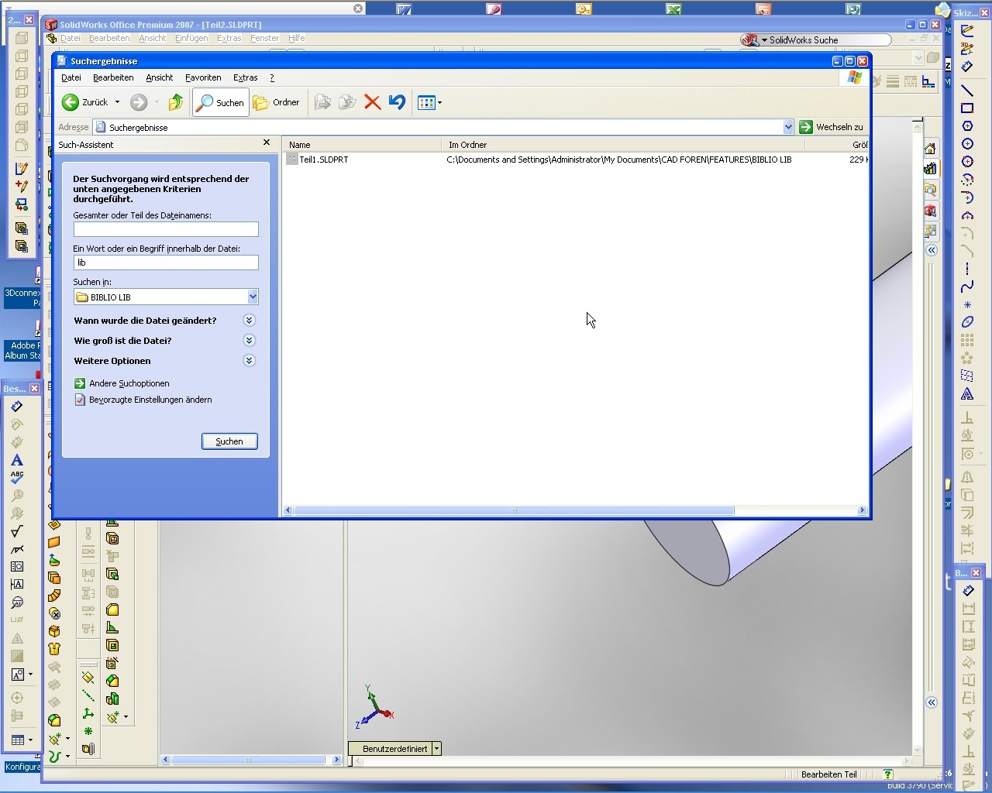Expand 'Wann wurde die Datei geändert?' section
992x793 pixels.
249,321
